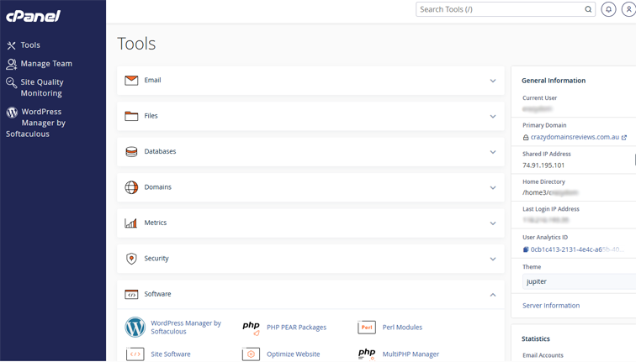
Task: Click the Databases section title
Action: tap(160, 151)
